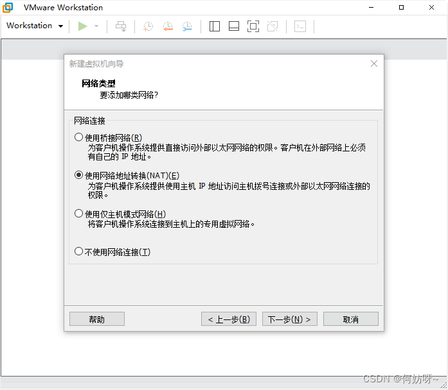Image resolution: width=448 pixels, height=390 pixels.
Task: Click the 帮助 help button
Action: click(x=97, y=319)
